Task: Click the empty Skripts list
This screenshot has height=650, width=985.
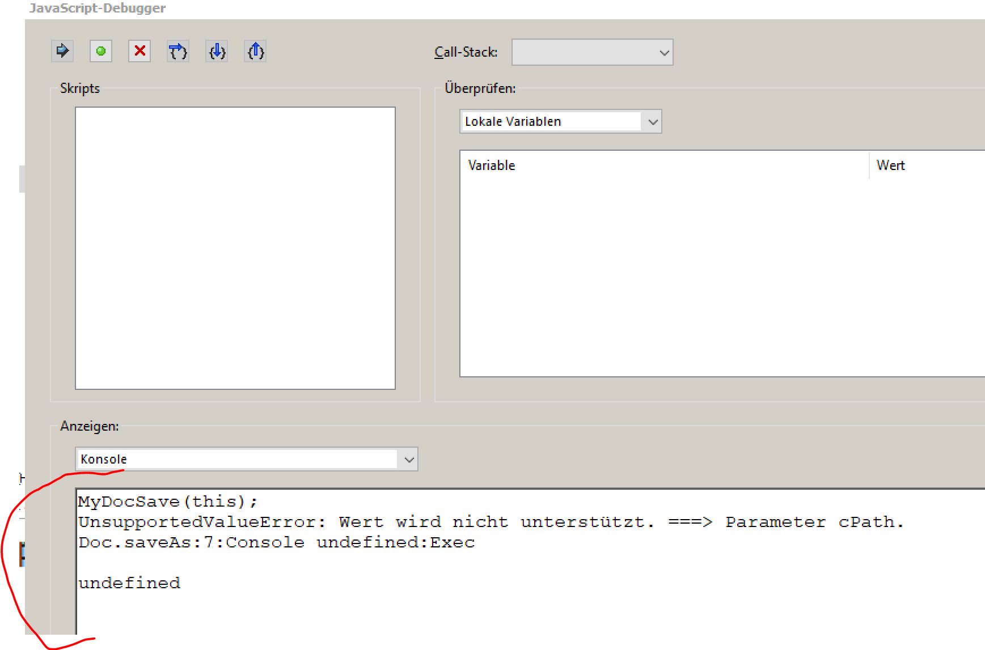Action: point(234,247)
